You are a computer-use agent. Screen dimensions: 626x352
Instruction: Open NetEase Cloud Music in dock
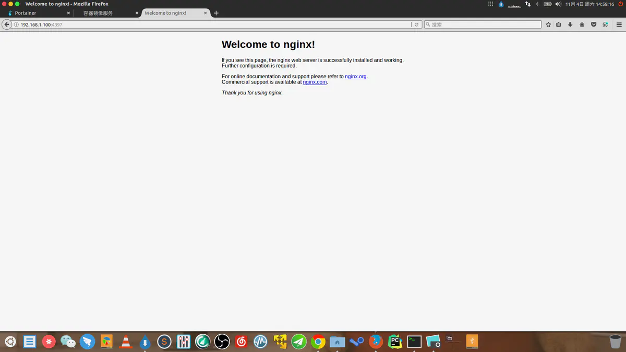[x=241, y=342]
